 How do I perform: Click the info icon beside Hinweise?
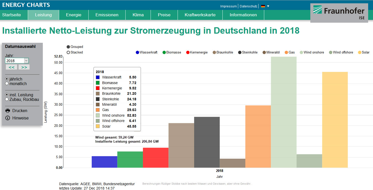[x=8, y=118]
